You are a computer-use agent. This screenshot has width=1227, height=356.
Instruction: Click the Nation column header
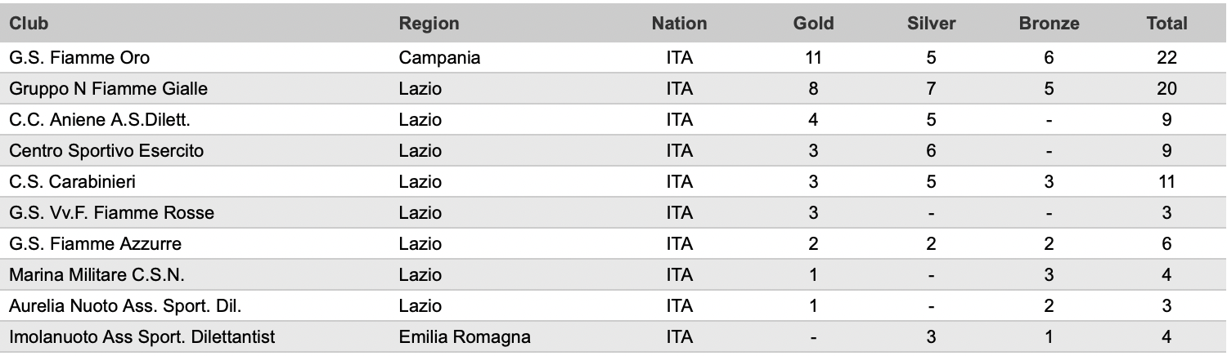coord(679,24)
